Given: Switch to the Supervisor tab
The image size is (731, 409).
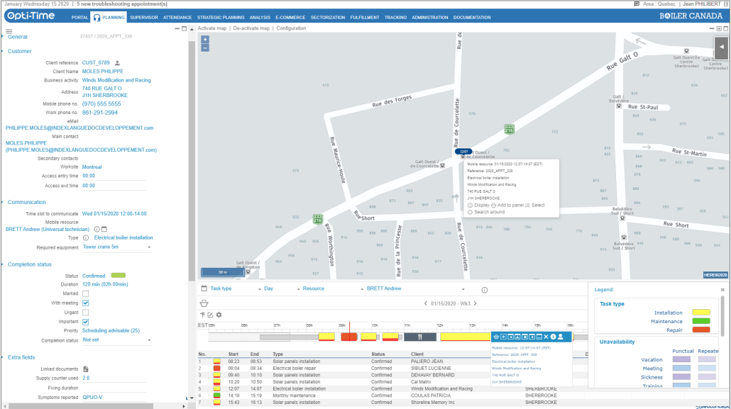Looking at the screenshot, I should coord(144,18).
